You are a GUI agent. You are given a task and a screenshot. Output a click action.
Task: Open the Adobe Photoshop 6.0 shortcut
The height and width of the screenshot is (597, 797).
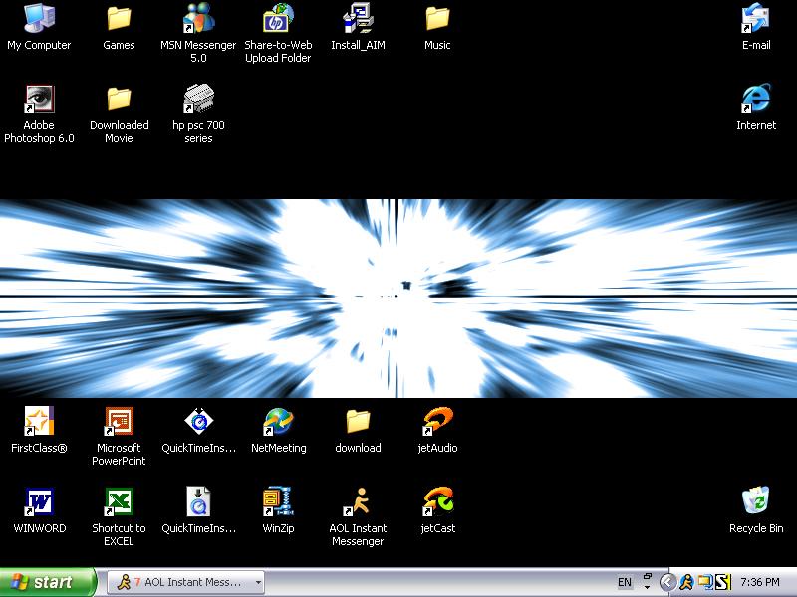click(39, 100)
